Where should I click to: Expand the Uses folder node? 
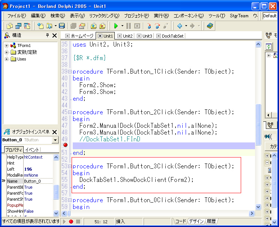[x=7, y=59]
